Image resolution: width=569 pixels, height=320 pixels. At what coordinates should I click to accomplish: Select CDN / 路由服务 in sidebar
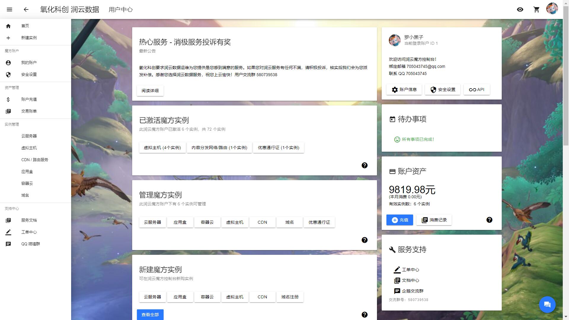point(36,160)
